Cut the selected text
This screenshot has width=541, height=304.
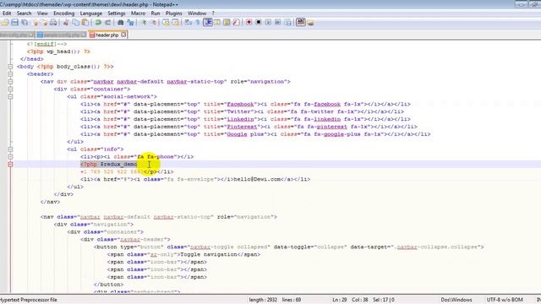coord(66,23)
